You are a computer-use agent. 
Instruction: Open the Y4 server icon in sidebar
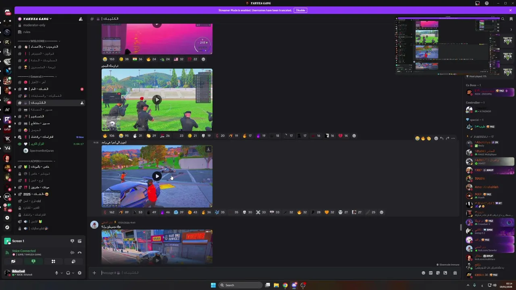[7, 148]
